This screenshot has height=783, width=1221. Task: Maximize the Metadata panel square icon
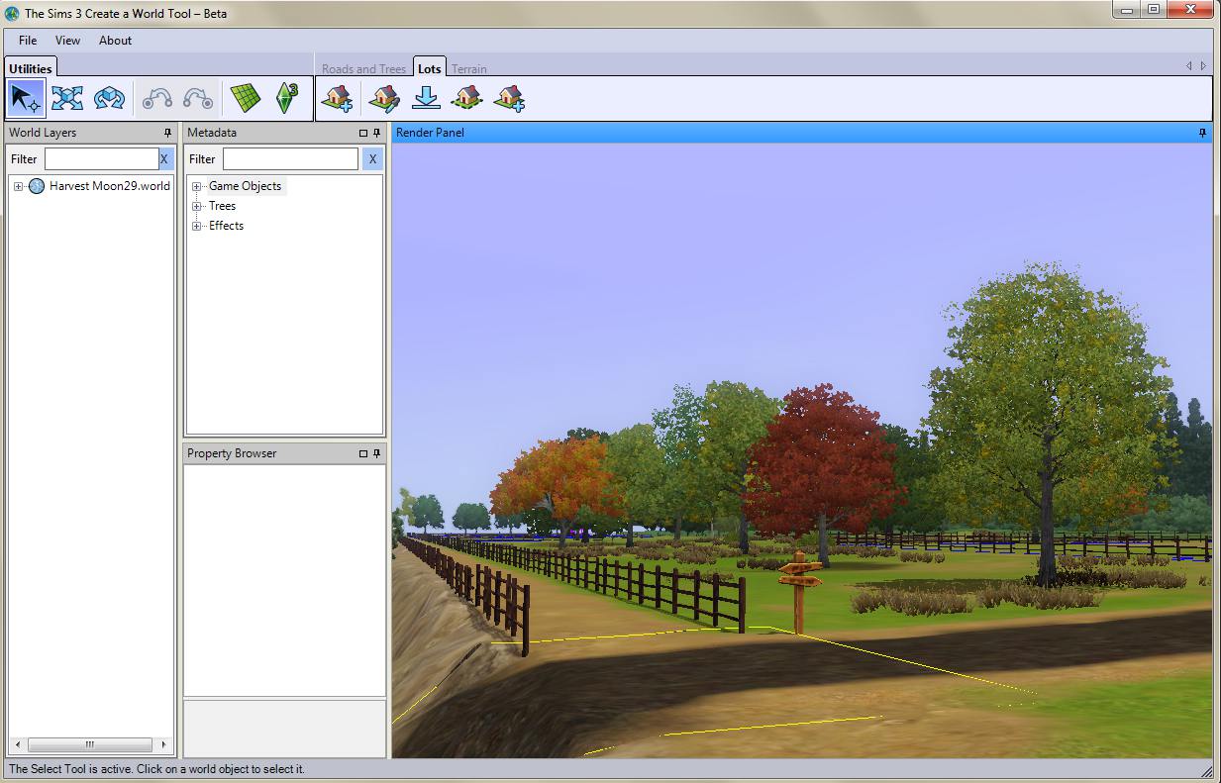tap(362, 133)
